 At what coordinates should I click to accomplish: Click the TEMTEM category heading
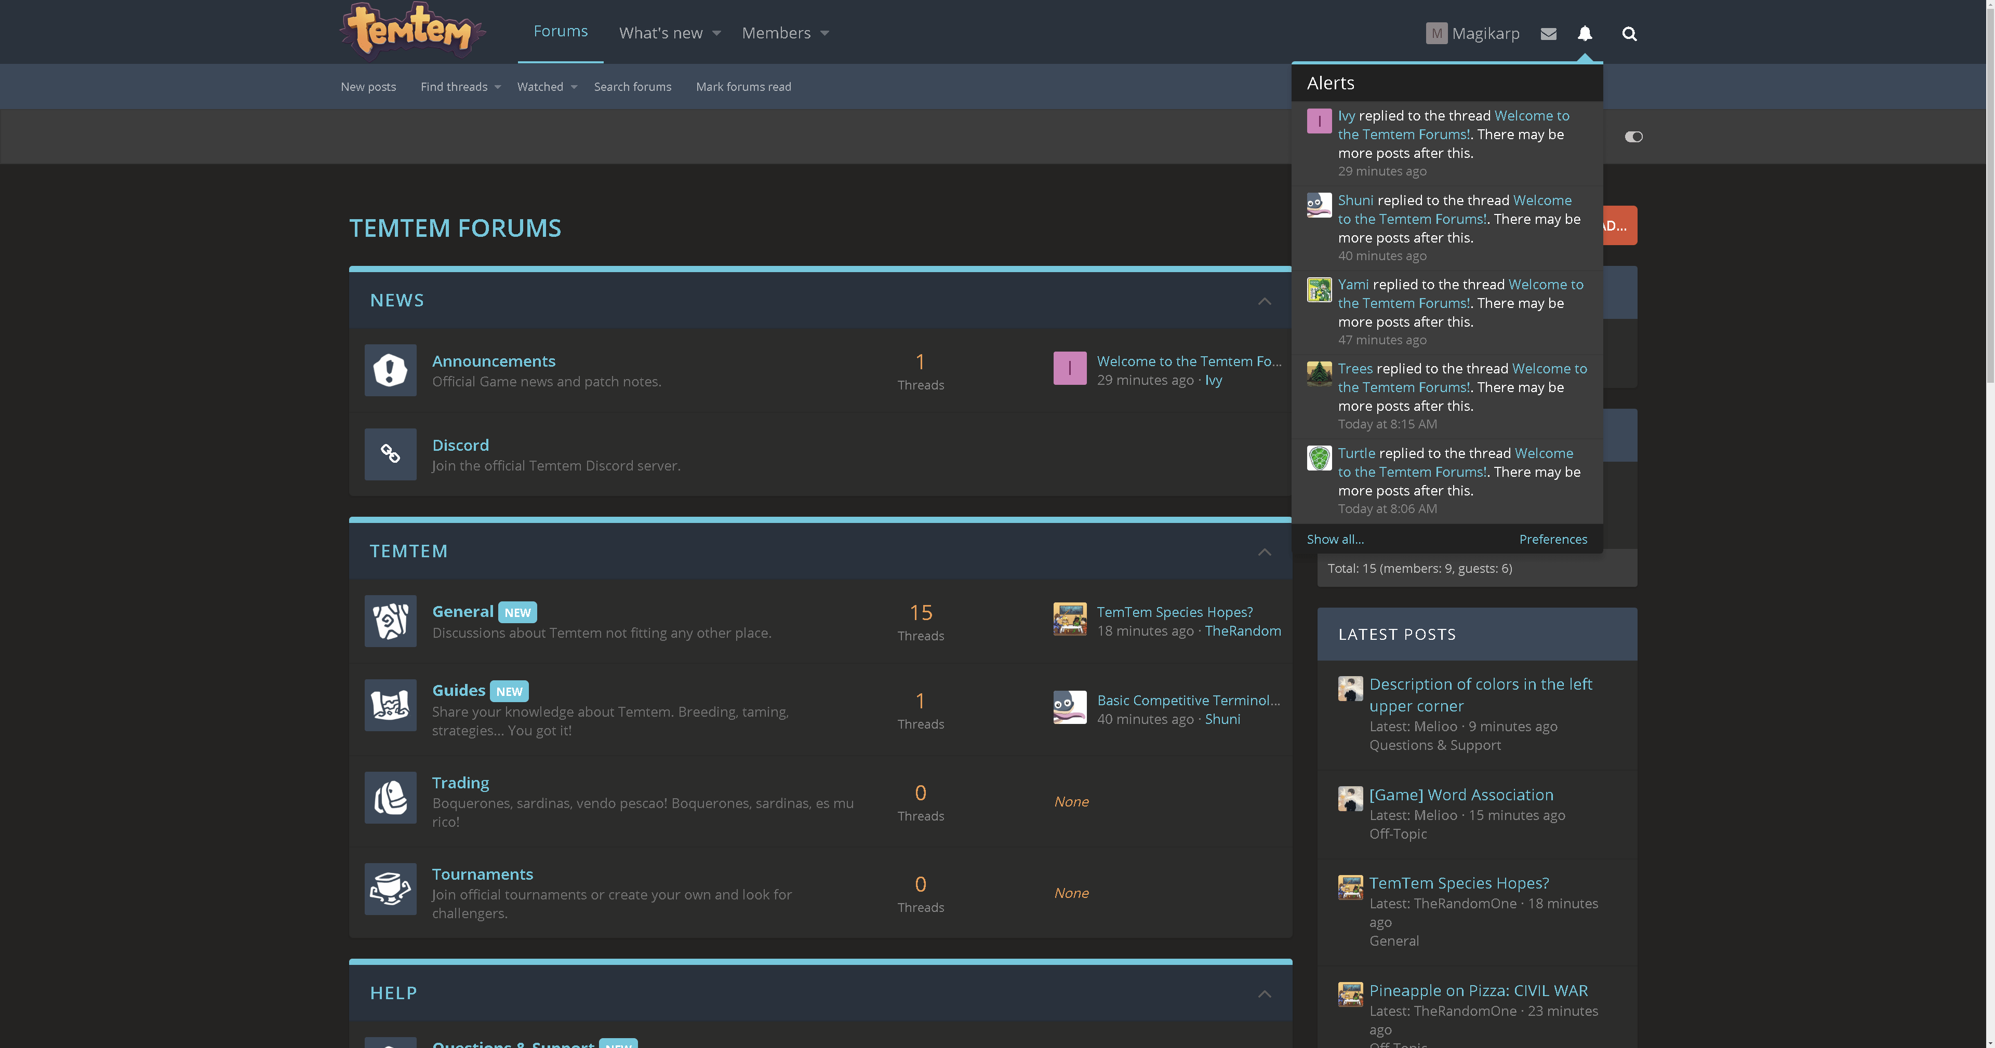click(x=408, y=551)
